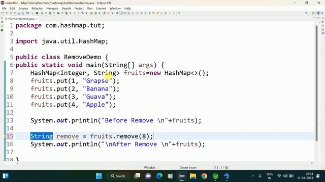
Task: Click the editor vertical scrollbar thumb
Action: click(x=316, y=83)
